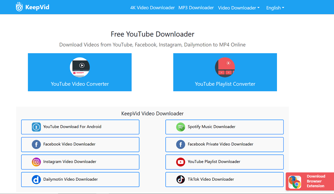The height and width of the screenshot is (194, 334).
Task: Open the MP3 Downloader page
Action: coord(196,8)
